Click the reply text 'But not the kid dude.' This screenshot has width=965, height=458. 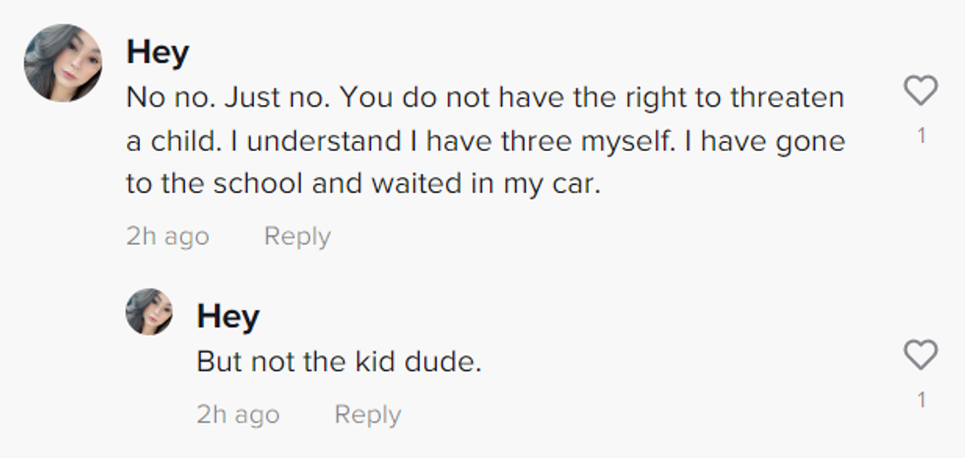point(339,361)
